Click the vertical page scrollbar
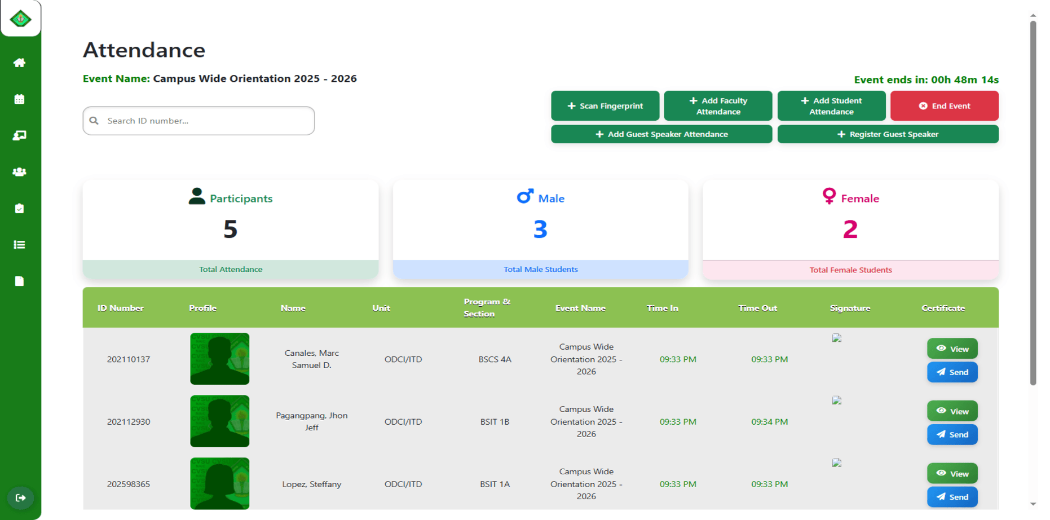The image size is (1050, 520). click(x=1033, y=203)
